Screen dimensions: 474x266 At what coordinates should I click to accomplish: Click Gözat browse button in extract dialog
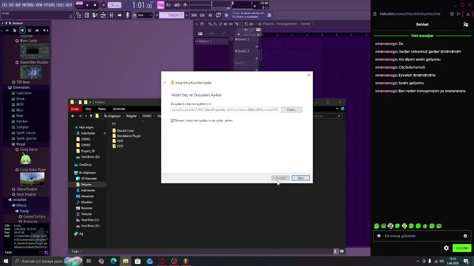coord(292,110)
